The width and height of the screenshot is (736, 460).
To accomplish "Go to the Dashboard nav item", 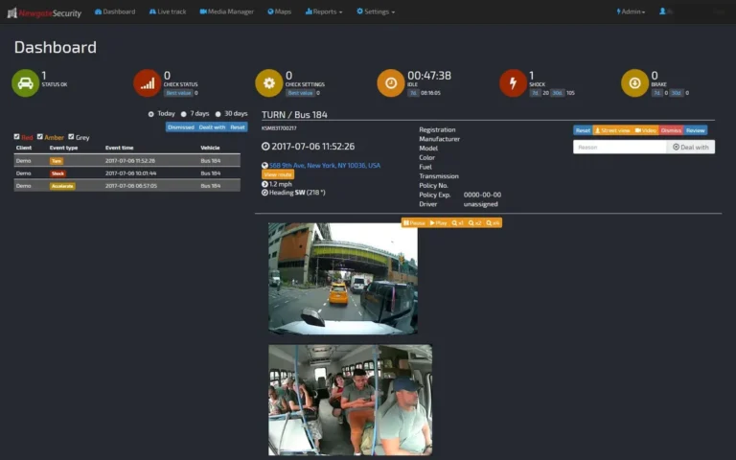I will pos(115,11).
